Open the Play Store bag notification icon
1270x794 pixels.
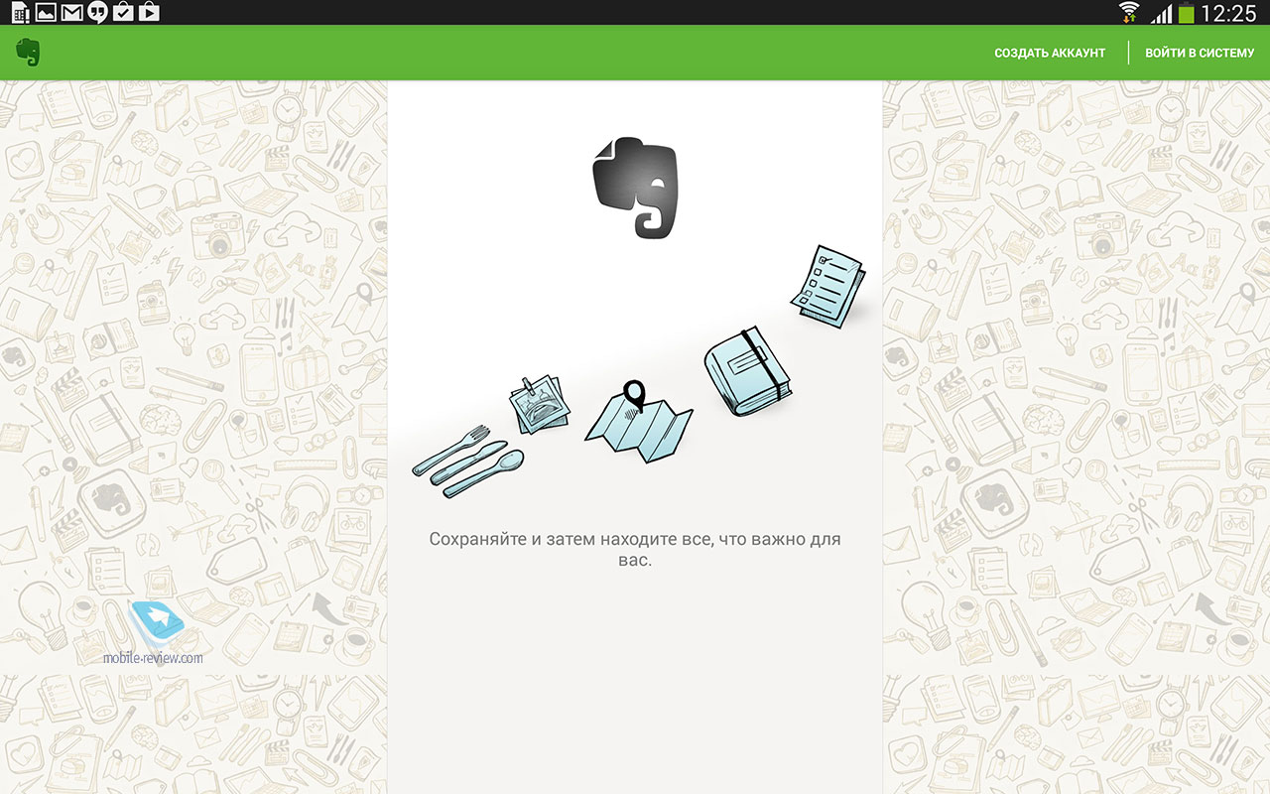(x=149, y=13)
